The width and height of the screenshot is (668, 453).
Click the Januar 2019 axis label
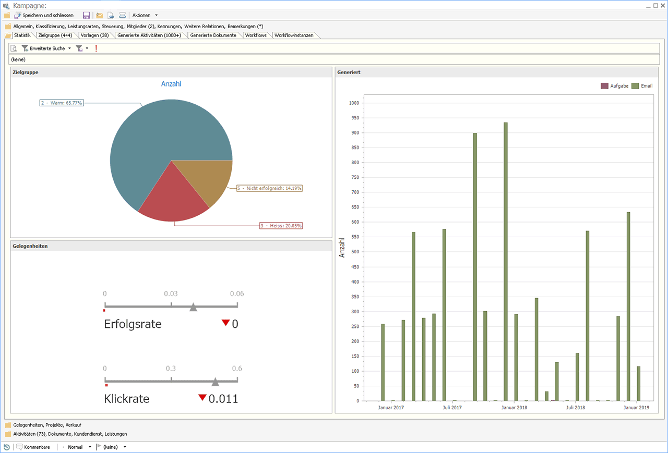pos(637,408)
